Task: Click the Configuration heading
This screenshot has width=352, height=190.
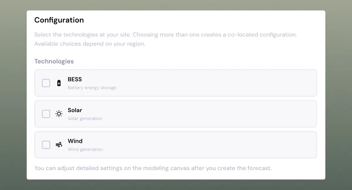Action: pos(59,20)
